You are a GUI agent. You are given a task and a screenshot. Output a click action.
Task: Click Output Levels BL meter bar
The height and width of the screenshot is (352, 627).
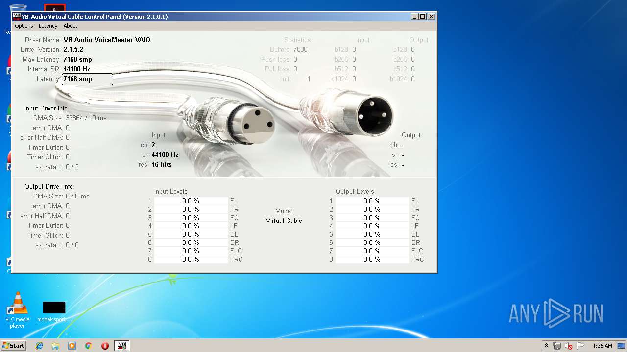(372, 234)
